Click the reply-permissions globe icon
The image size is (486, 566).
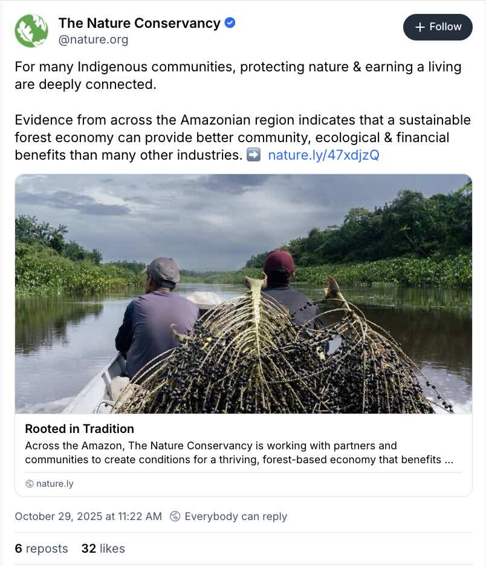pos(175,516)
